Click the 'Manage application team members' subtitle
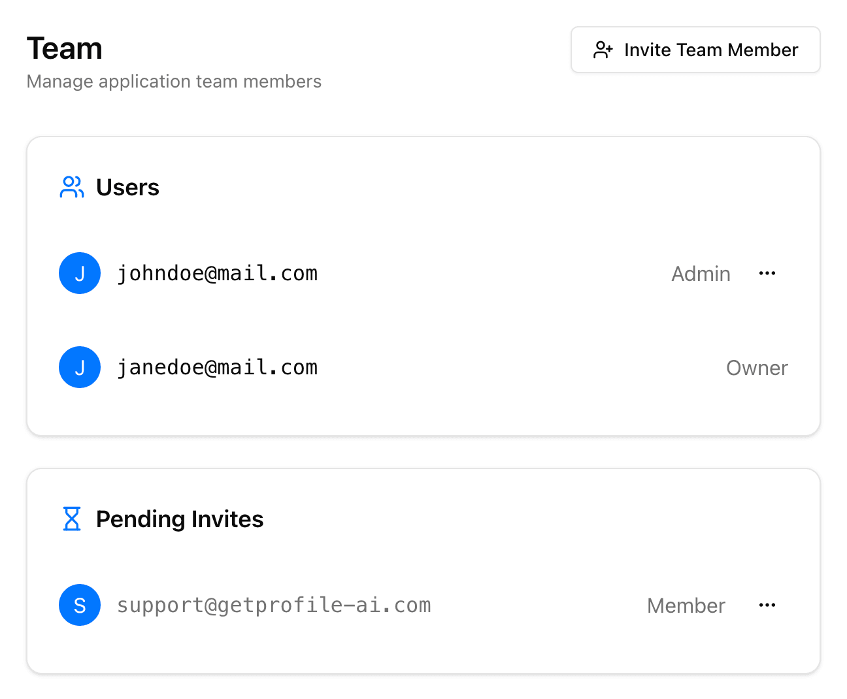847x699 pixels. pyautogui.click(x=174, y=82)
